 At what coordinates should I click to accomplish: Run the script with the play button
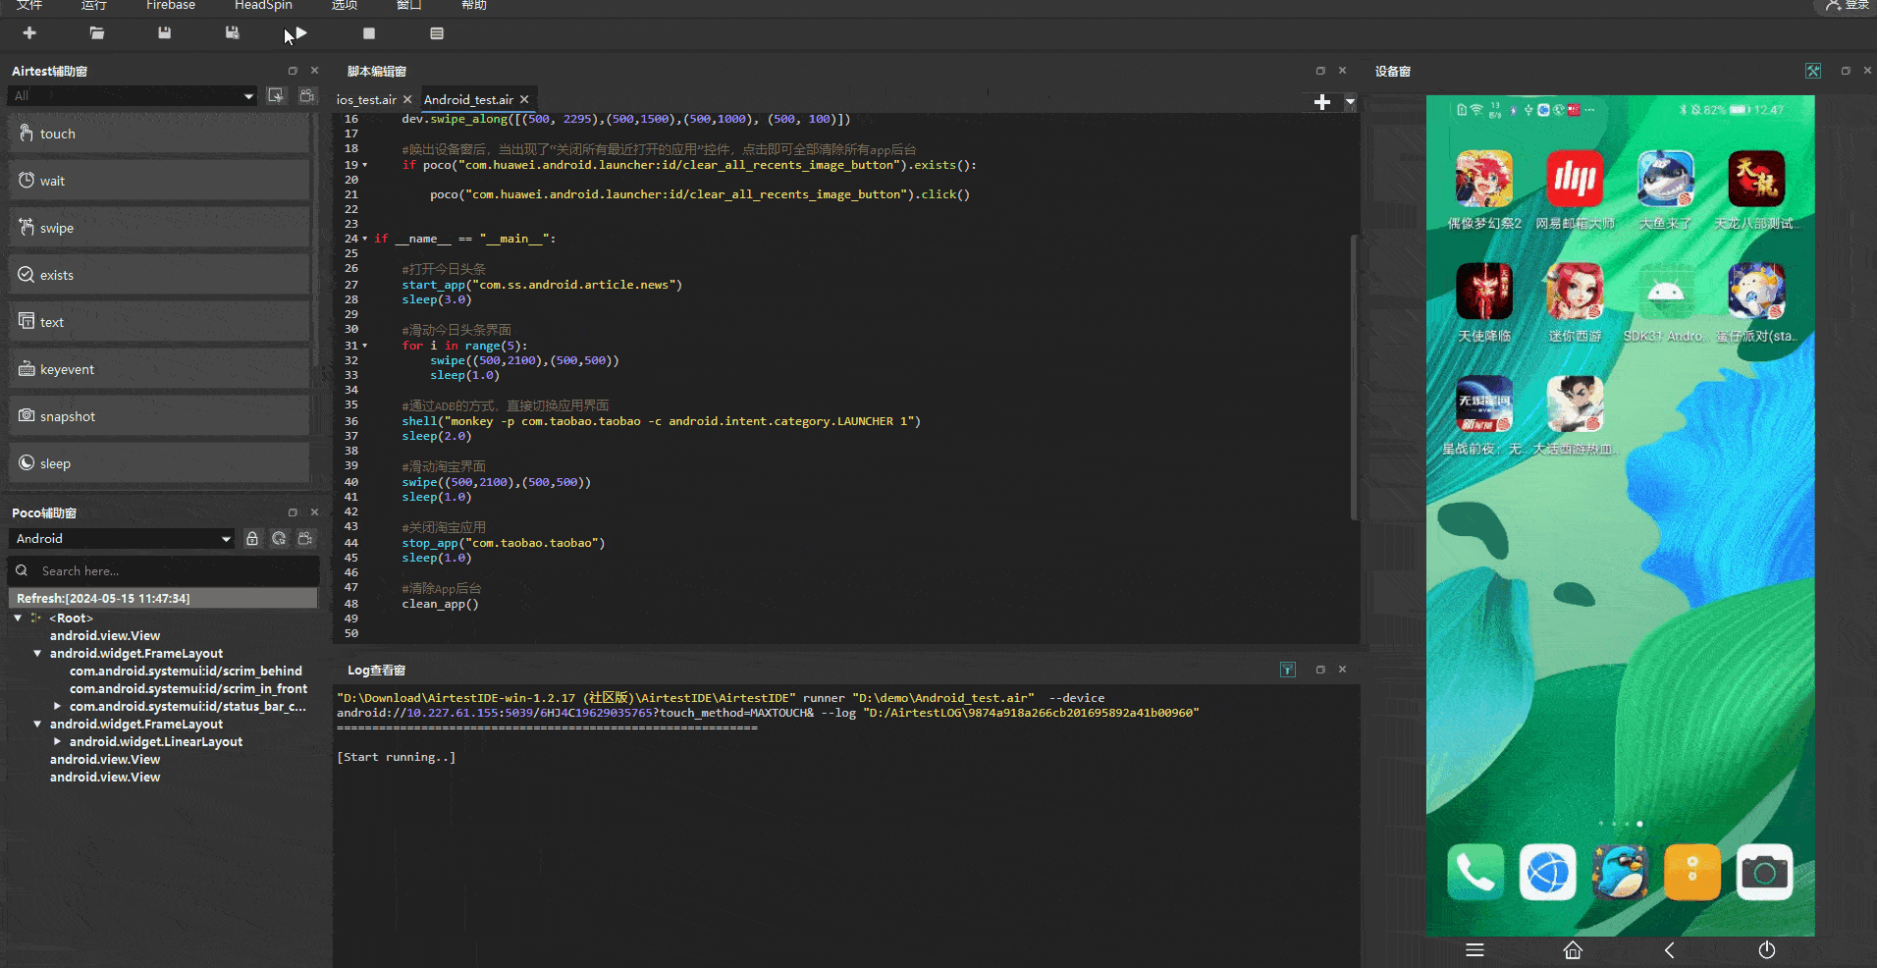(300, 33)
